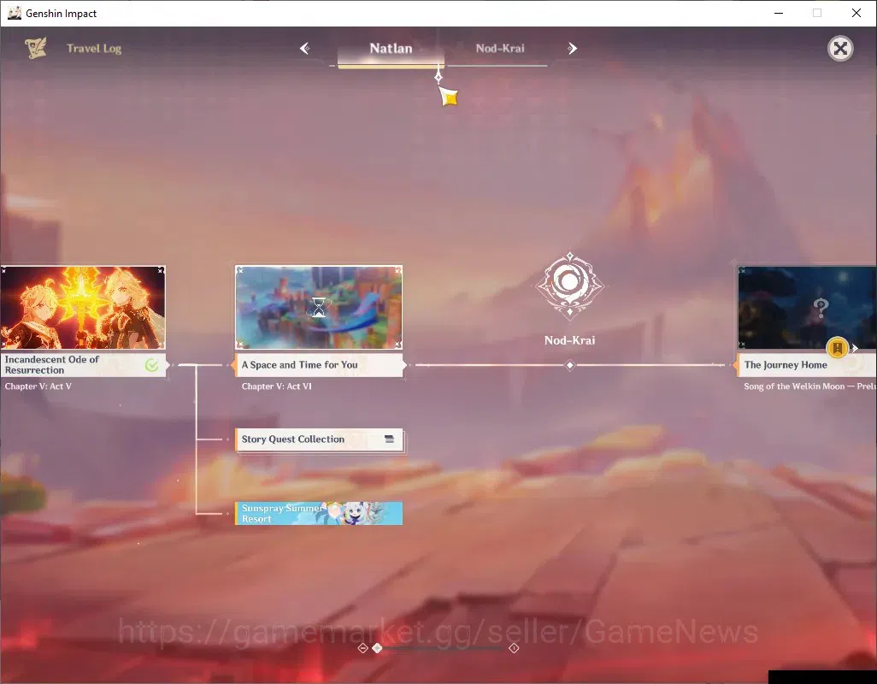This screenshot has width=877, height=684.
Task: Open Story Quest Collection
Action: [319, 439]
